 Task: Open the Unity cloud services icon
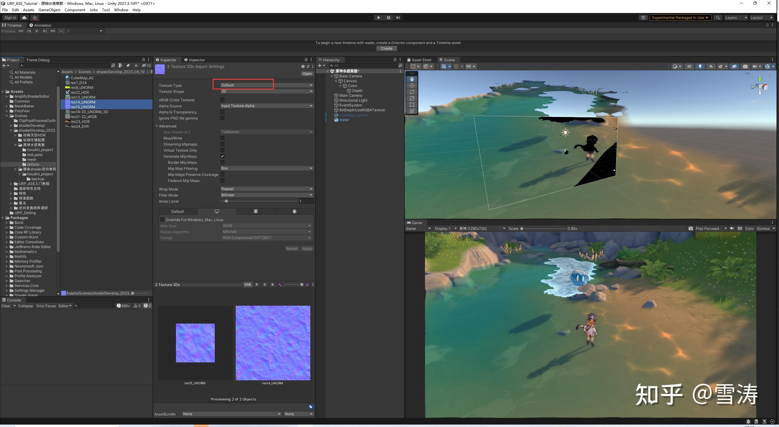pyautogui.click(x=24, y=18)
